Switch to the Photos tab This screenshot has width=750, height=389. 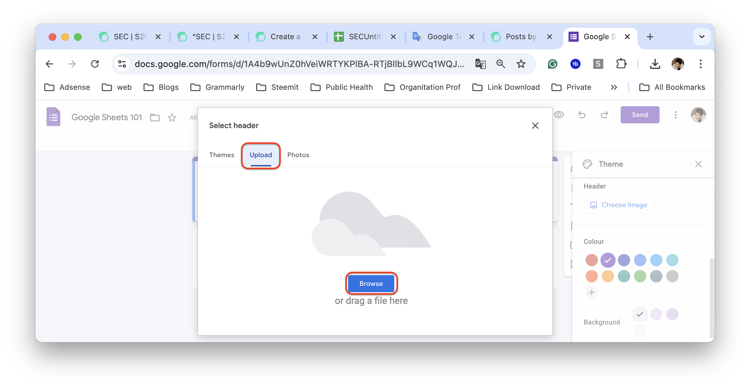pos(298,155)
